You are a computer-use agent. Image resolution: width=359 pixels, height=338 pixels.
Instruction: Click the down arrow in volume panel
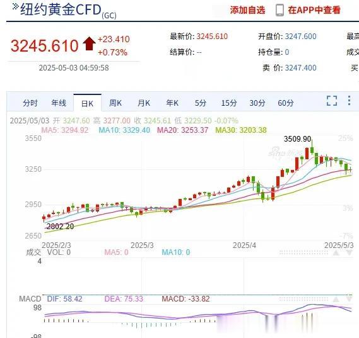point(350,252)
